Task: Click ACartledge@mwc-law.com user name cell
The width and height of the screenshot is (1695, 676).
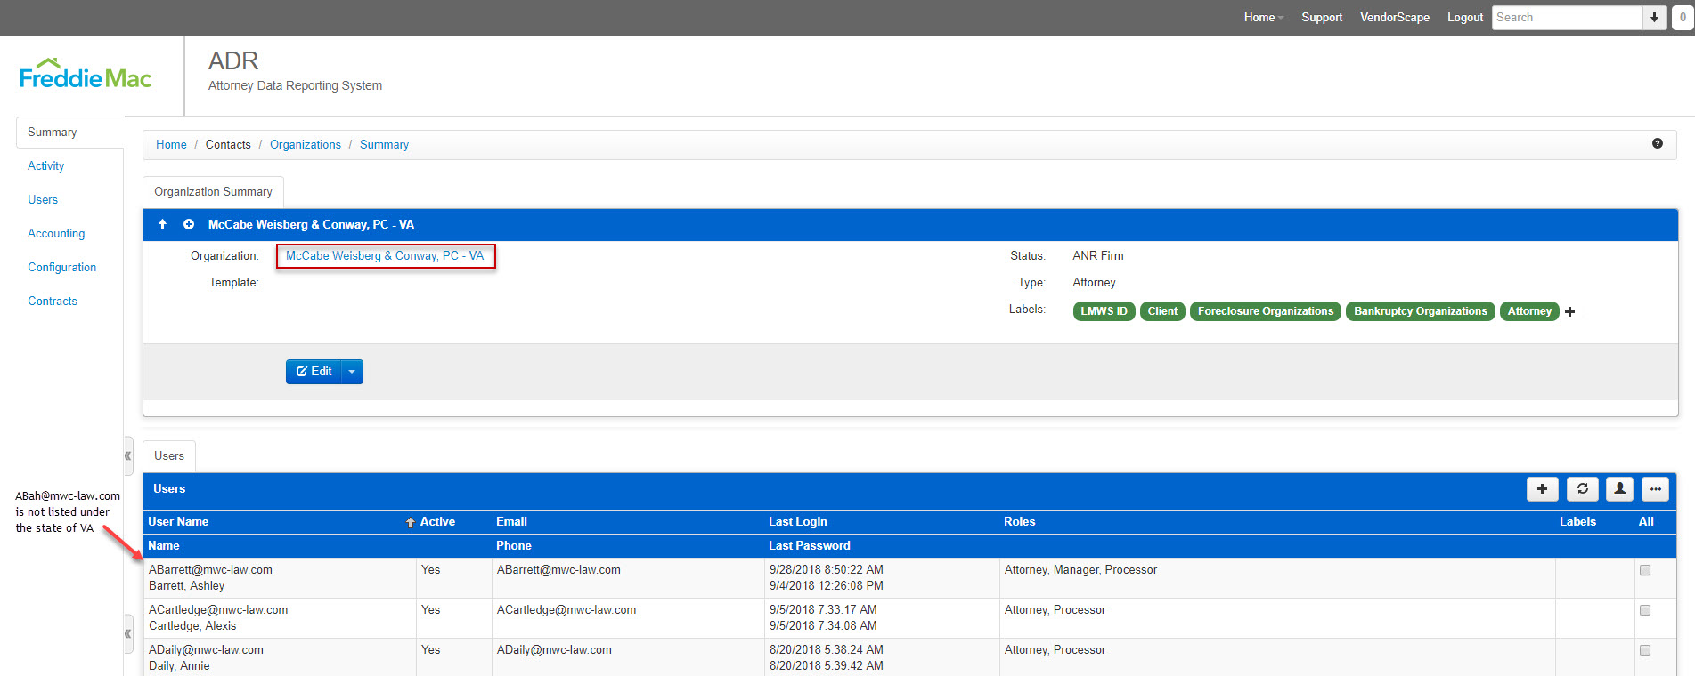Action: pos(218,610)
